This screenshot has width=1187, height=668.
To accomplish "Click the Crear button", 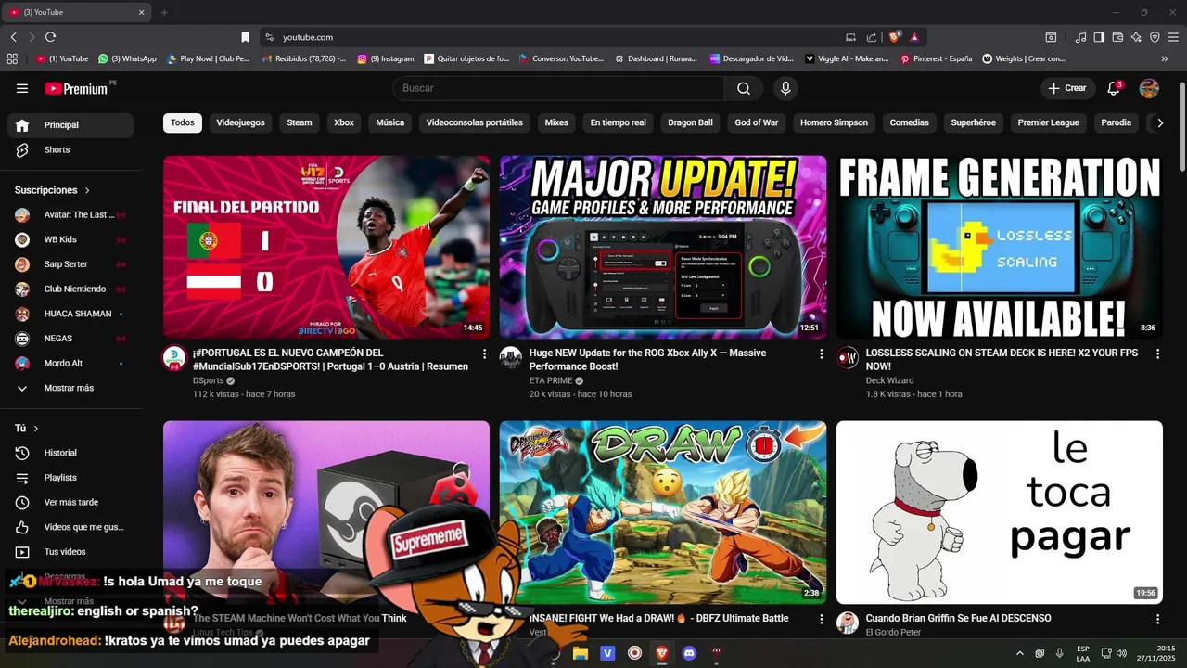I will tap(1067, 88).
